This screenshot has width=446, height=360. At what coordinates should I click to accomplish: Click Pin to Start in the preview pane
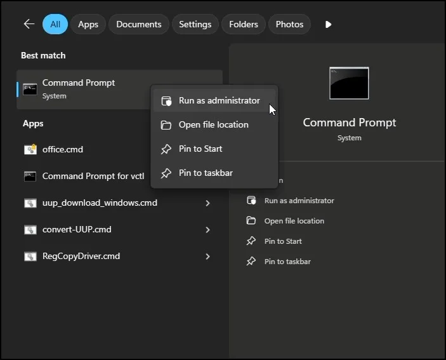point(283,241)
